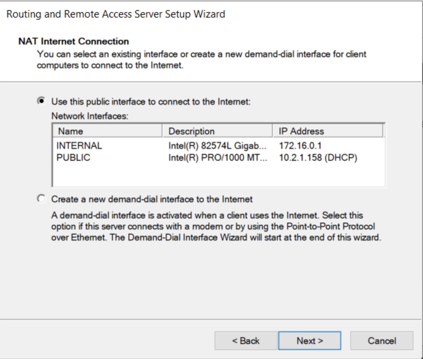Go back with the '< Back' button

246,341
